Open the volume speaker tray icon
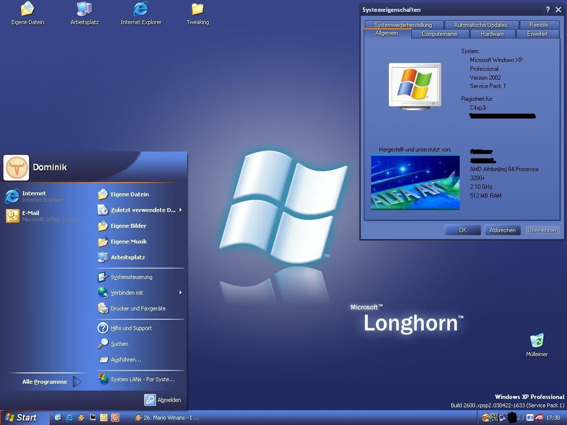Screen dimensions: 567x425 pos(530,418)
